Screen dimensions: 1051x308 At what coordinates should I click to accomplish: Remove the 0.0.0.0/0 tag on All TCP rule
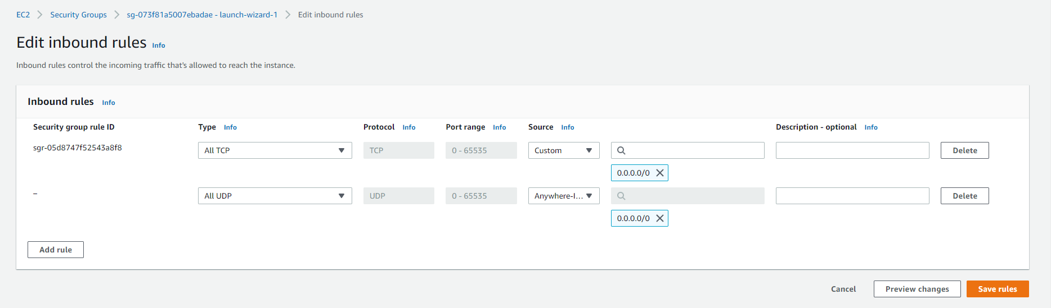pyautogui.click(x=660, y=173)
